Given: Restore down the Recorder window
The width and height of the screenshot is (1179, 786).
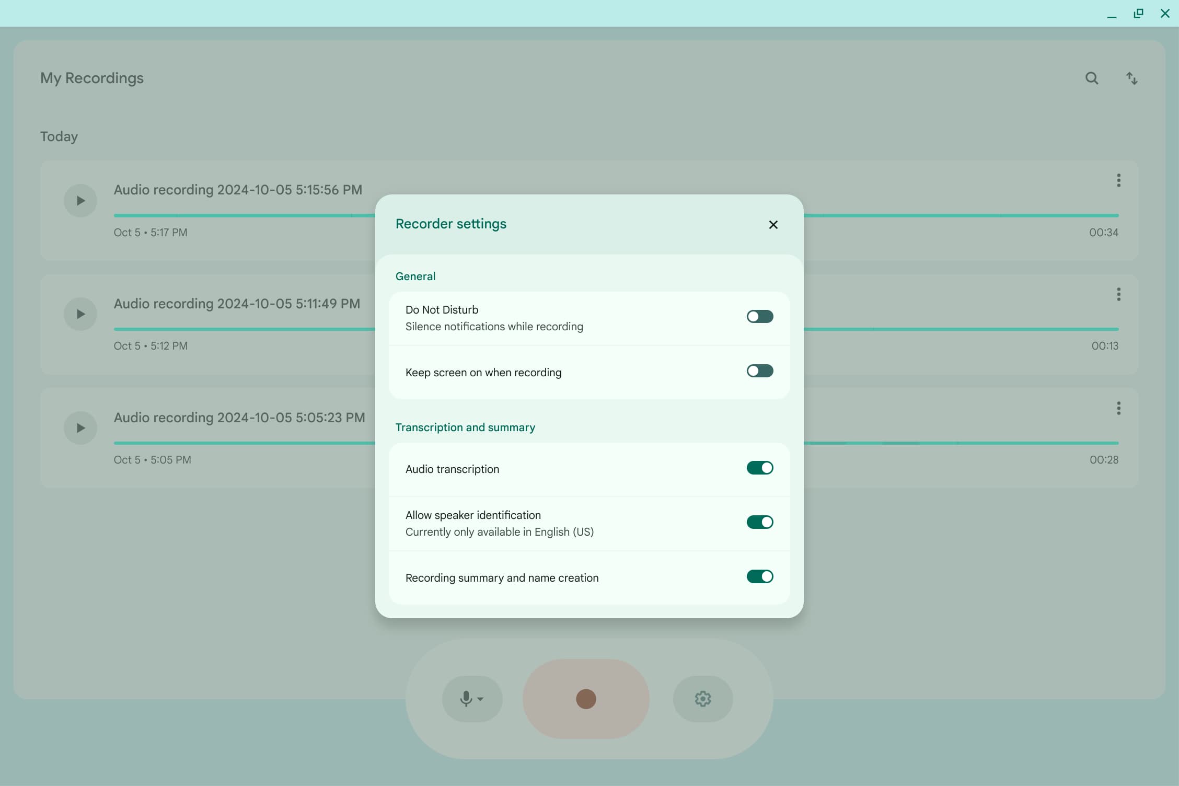Looking at the screenshot, I should pos(1138,14).
